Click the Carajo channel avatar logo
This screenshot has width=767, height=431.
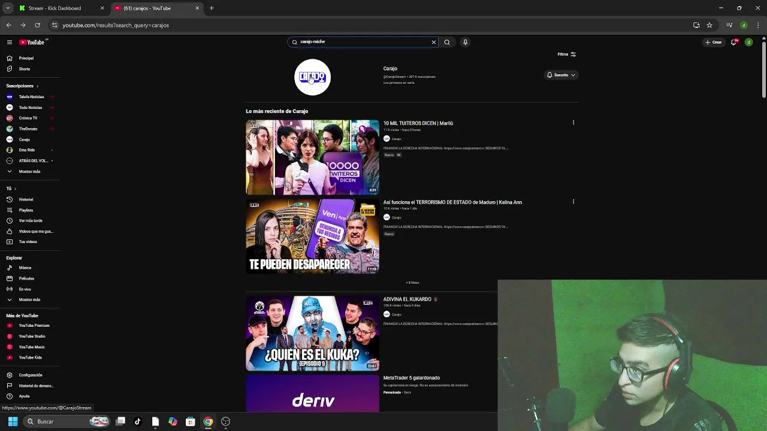point(312,77)
